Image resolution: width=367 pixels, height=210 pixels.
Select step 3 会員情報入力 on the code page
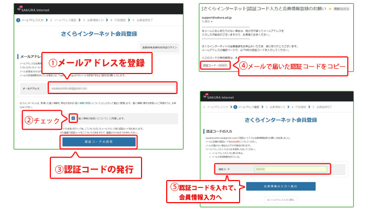pos(275,107)
